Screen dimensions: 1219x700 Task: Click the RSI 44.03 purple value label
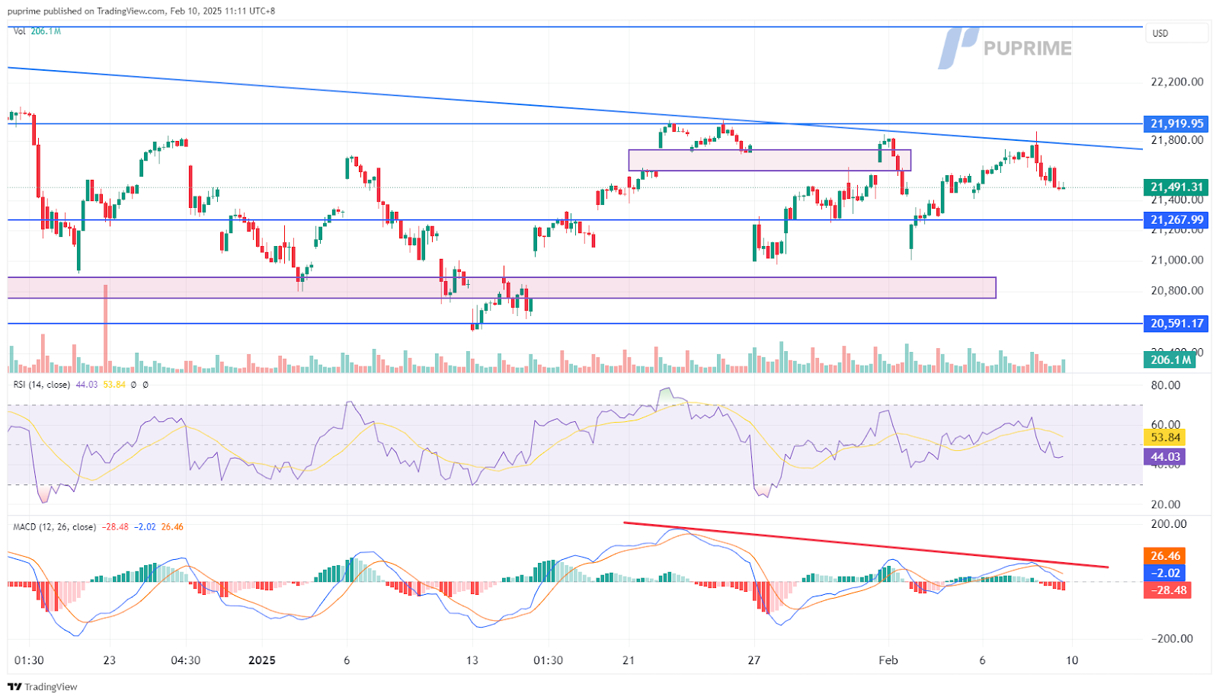coord(1165,457)
